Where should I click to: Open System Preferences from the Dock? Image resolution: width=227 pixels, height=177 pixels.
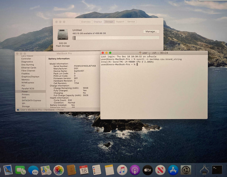point(186,170)
